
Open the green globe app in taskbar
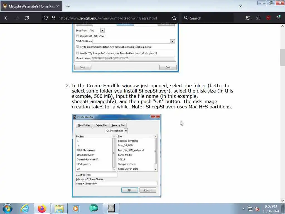94,208
